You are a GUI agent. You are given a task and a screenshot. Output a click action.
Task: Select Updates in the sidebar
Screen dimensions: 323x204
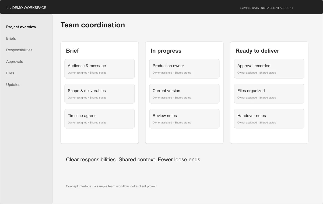point(13,85)
